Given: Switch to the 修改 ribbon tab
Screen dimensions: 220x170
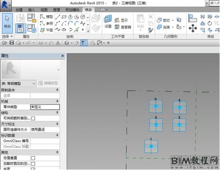Looking at the screenshot, I should click(88, 10).
